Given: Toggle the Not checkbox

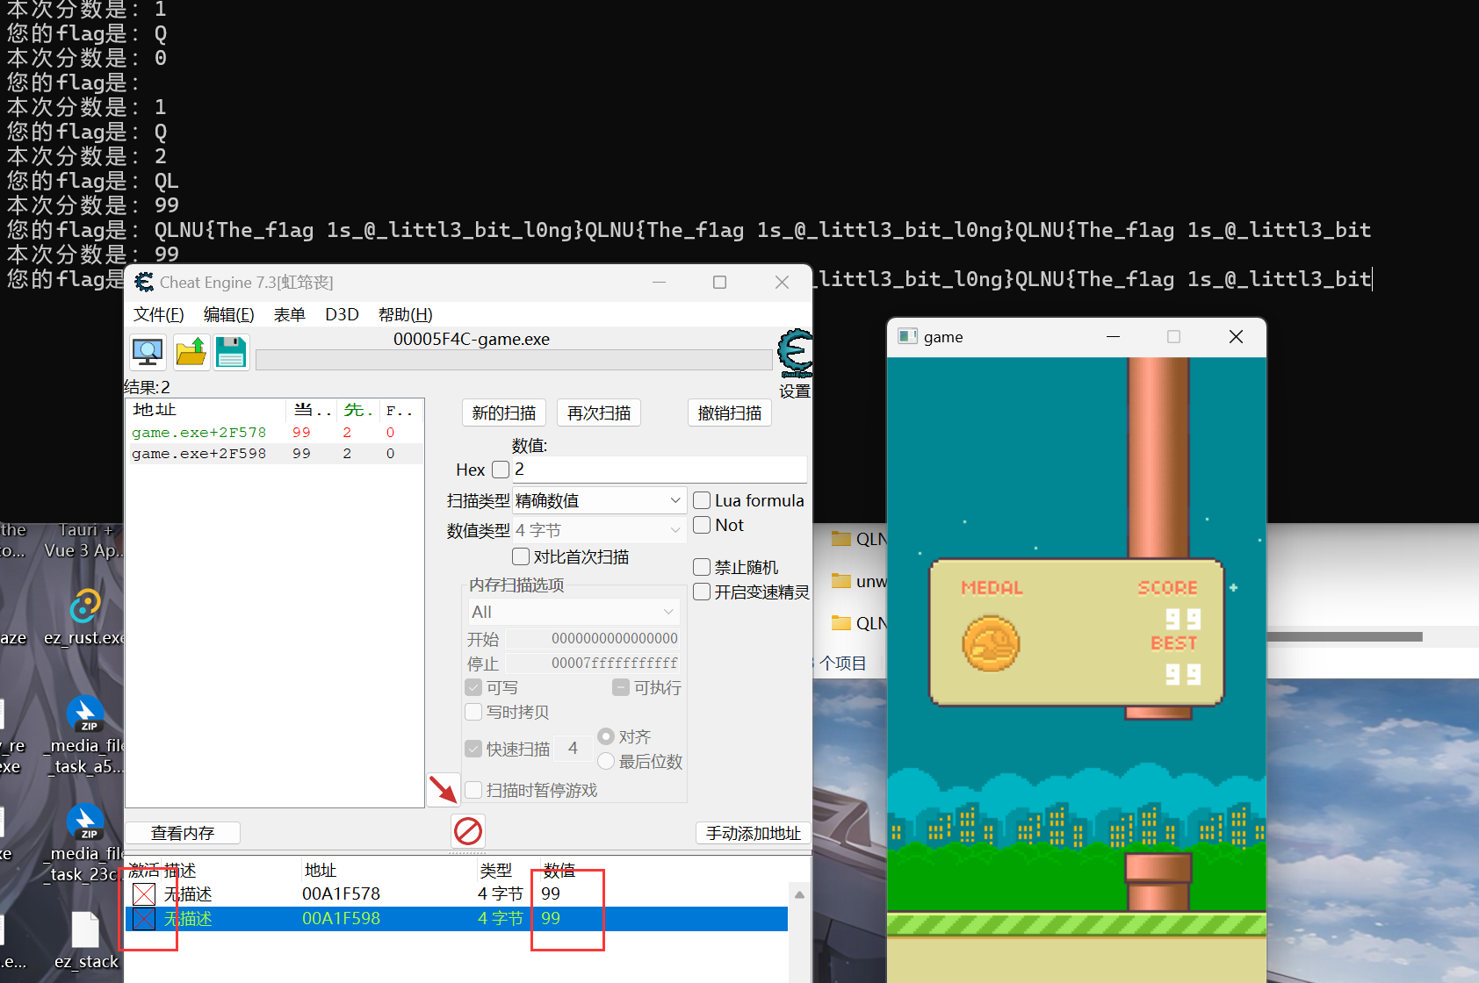Looking at the screenshot, I should [702, 525].
